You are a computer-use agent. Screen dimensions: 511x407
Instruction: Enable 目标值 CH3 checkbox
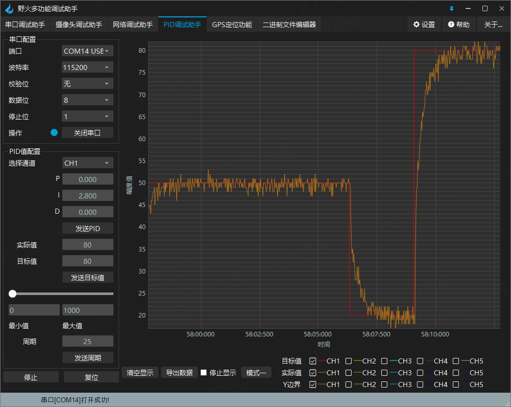click(x=384, y=361)
